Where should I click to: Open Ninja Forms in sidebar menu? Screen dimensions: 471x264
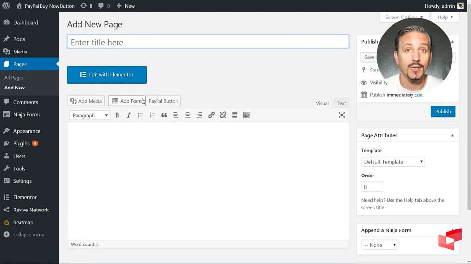(x=27, y=115)
